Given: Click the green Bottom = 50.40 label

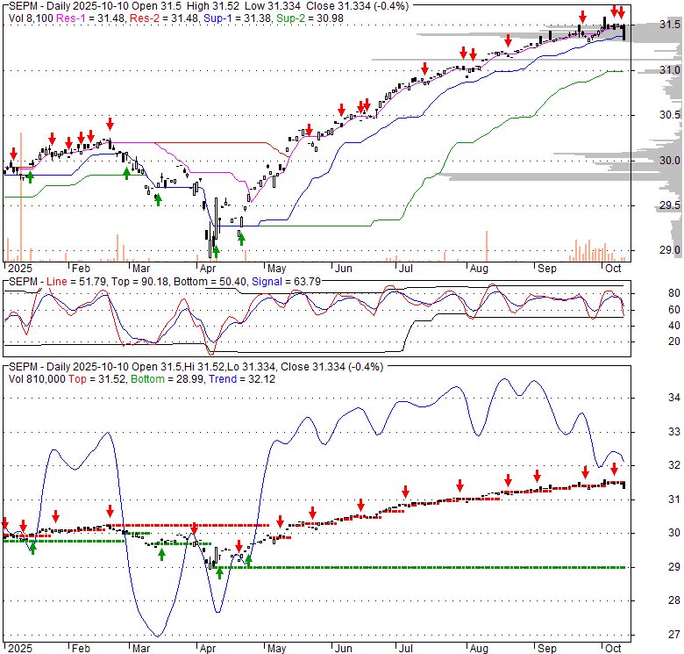Looking at the screenshot, I should [206, 281].
